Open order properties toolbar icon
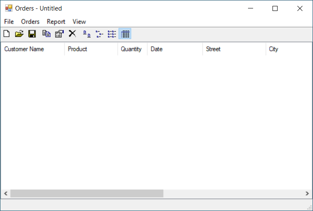Viewport: 313px width, 211px height. tap(59, 34)
